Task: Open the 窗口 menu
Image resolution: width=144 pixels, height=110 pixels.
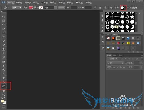Action: (79, 3)
